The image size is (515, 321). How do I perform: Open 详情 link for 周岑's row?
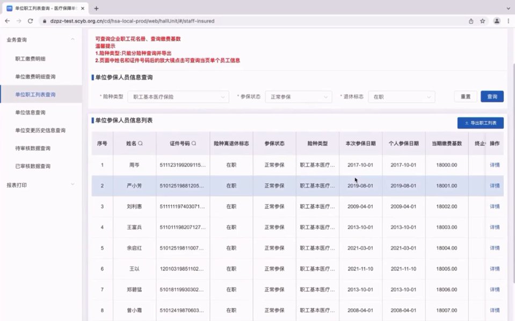click(495, 165)
